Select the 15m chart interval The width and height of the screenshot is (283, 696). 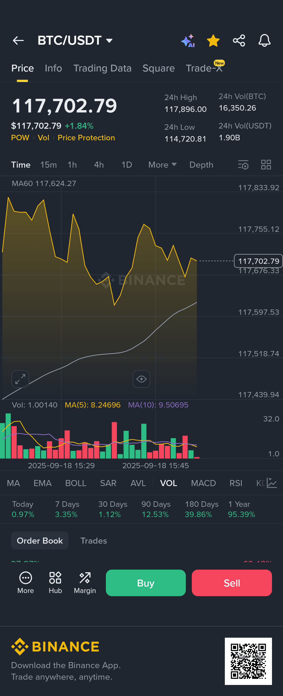48,165
